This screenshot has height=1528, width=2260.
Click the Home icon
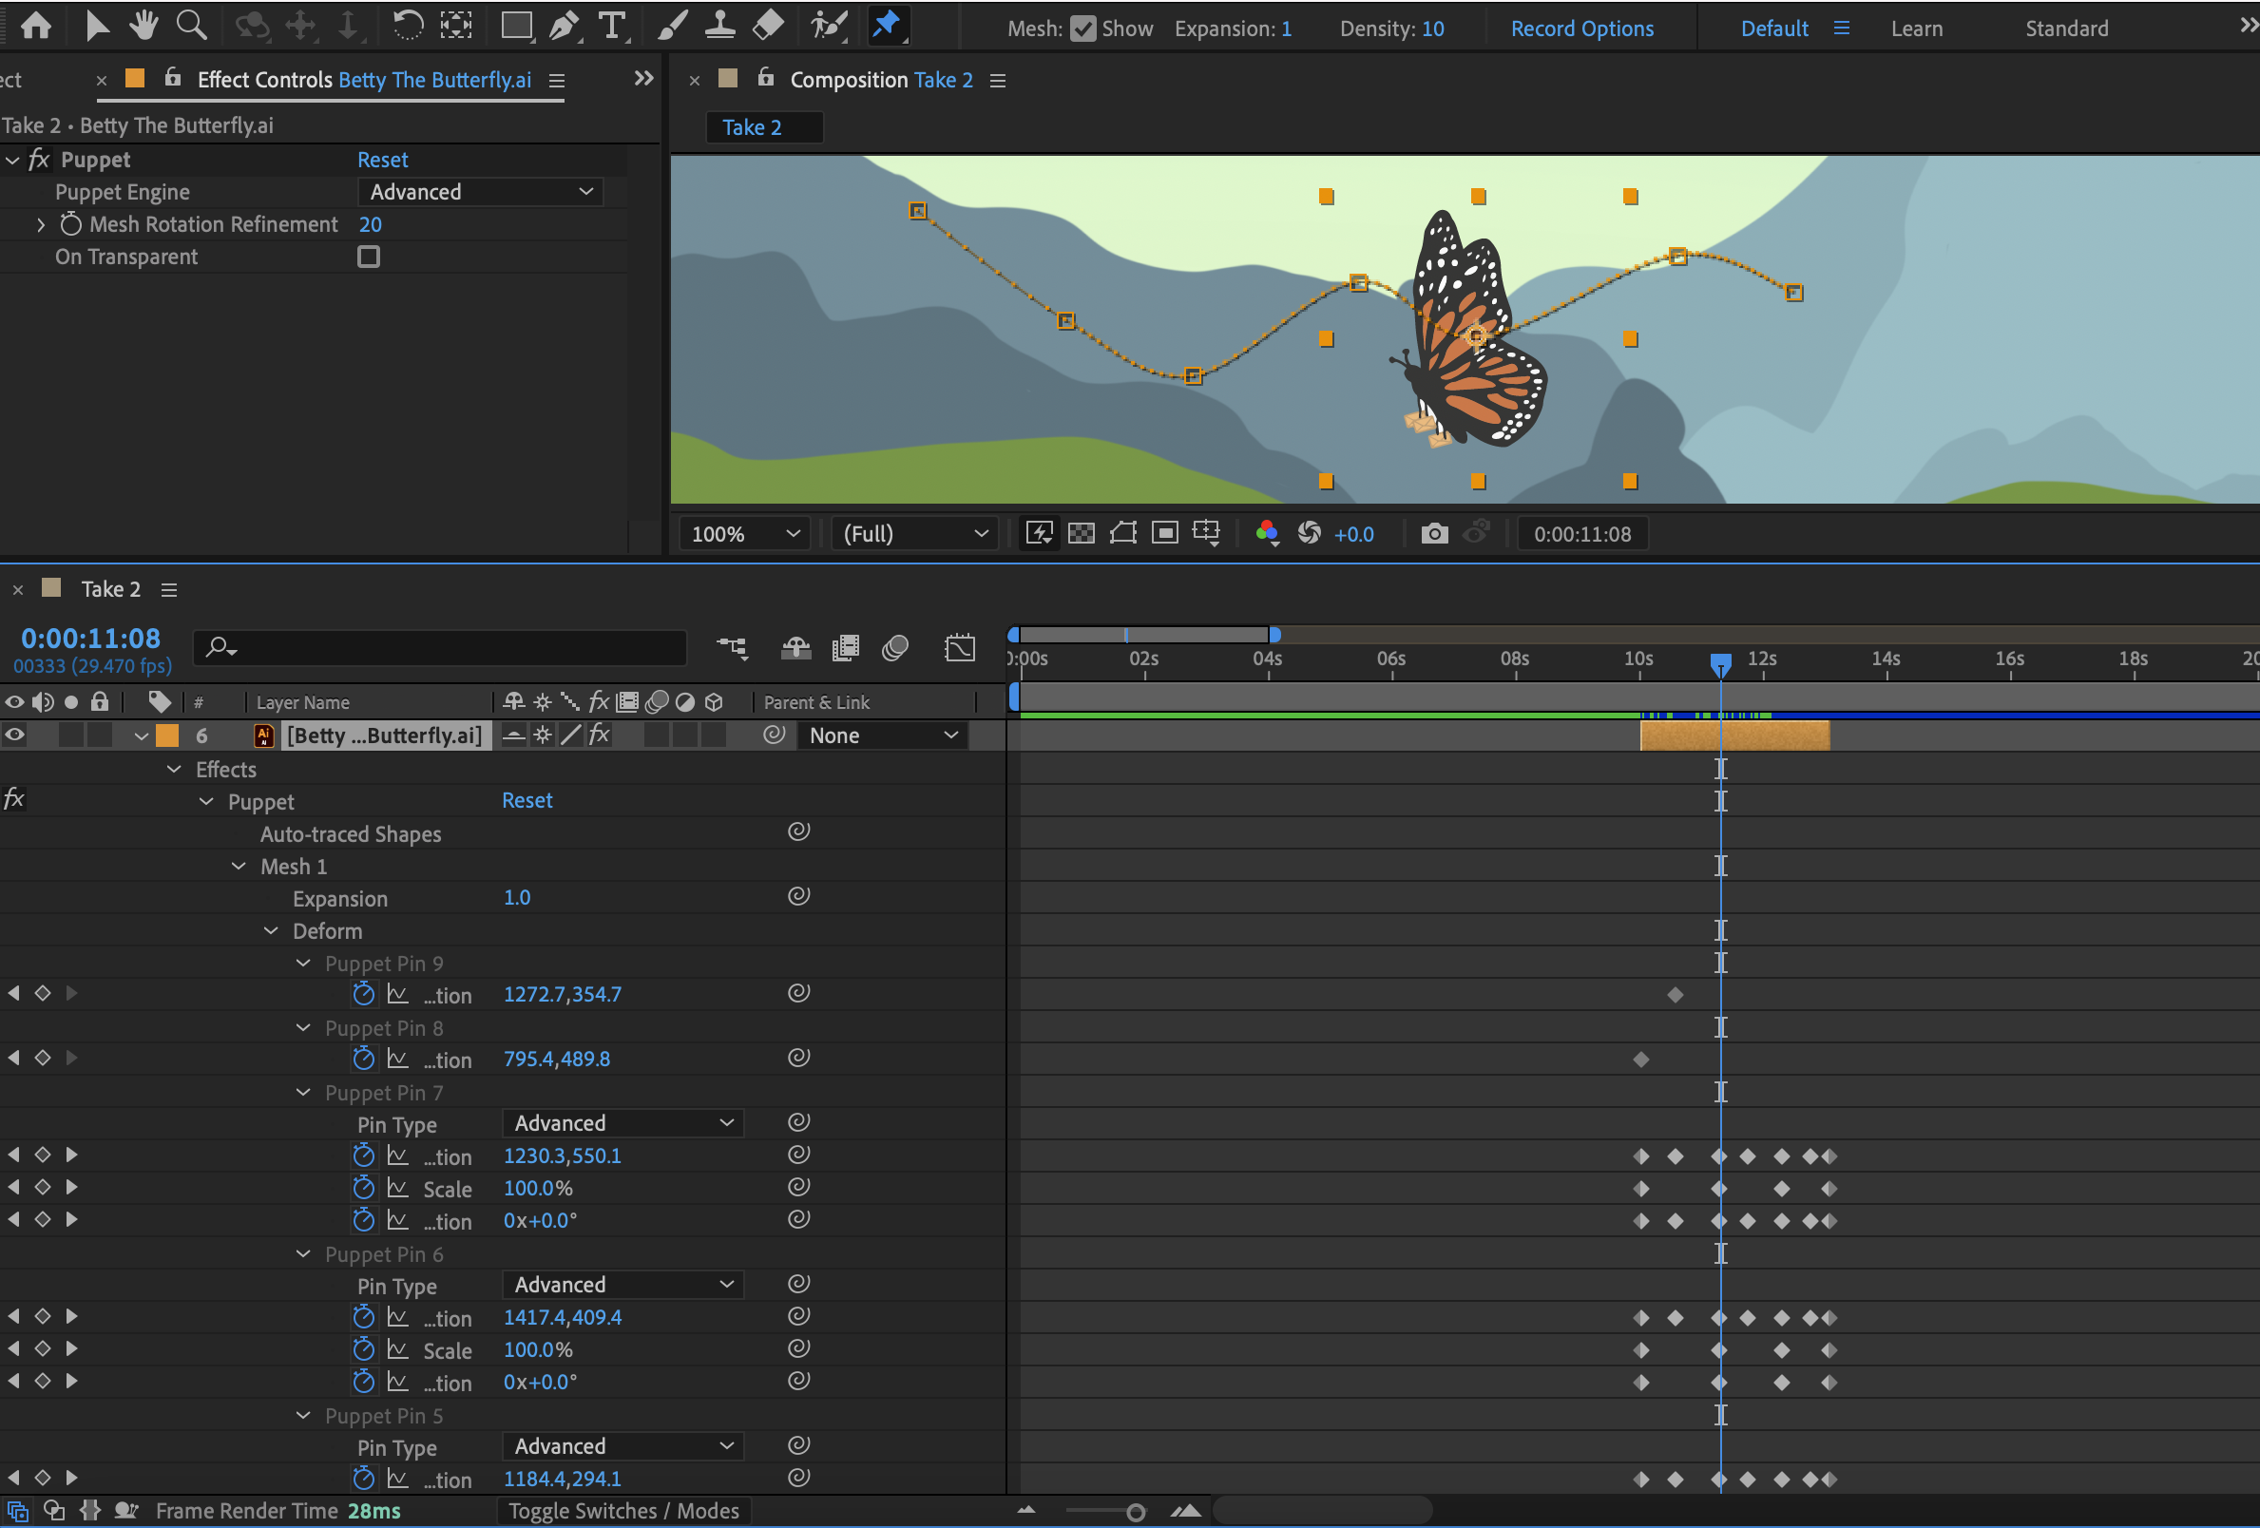(x=36, y=26)
